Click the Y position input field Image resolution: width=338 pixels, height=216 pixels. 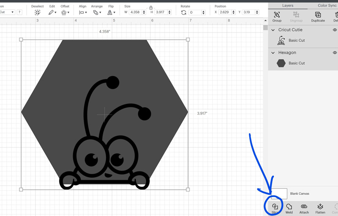[x=248, y=12]
